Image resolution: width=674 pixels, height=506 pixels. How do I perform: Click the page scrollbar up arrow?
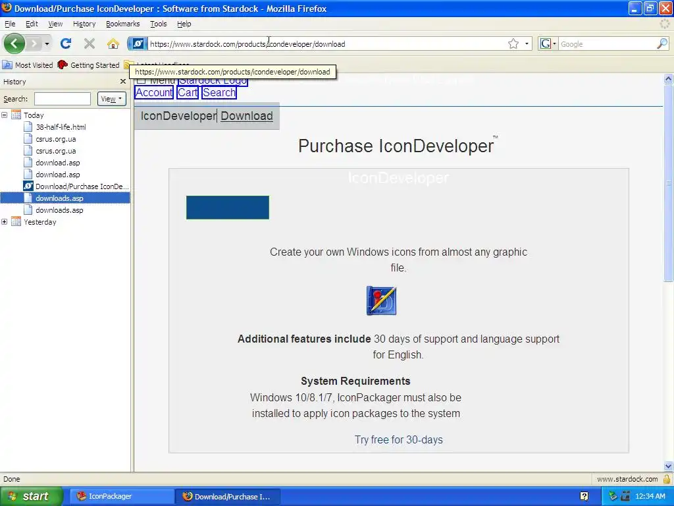point(668,79)
